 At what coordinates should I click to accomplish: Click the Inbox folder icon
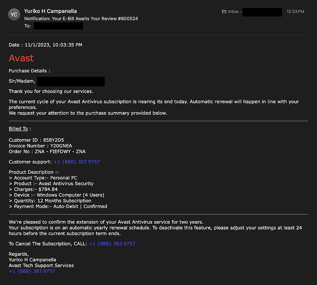click(x=224, y=11)
